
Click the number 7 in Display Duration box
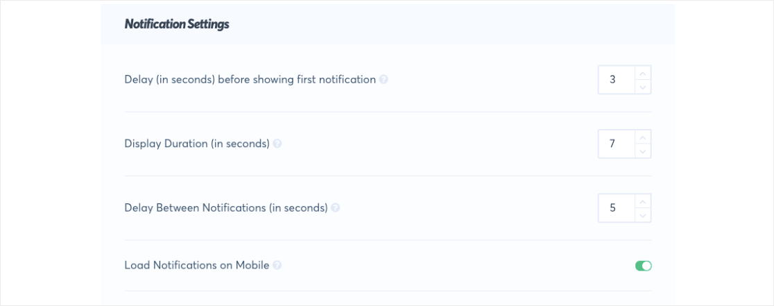tap(612, 144)
